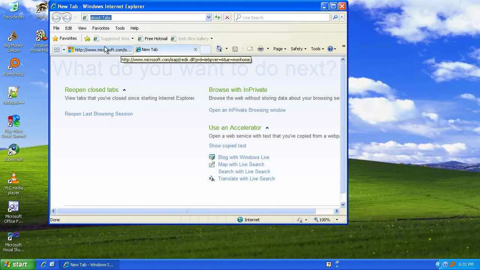This screenshot has height=270, width=480.
Task: Click the Home page icon
Action: [219, 49]
